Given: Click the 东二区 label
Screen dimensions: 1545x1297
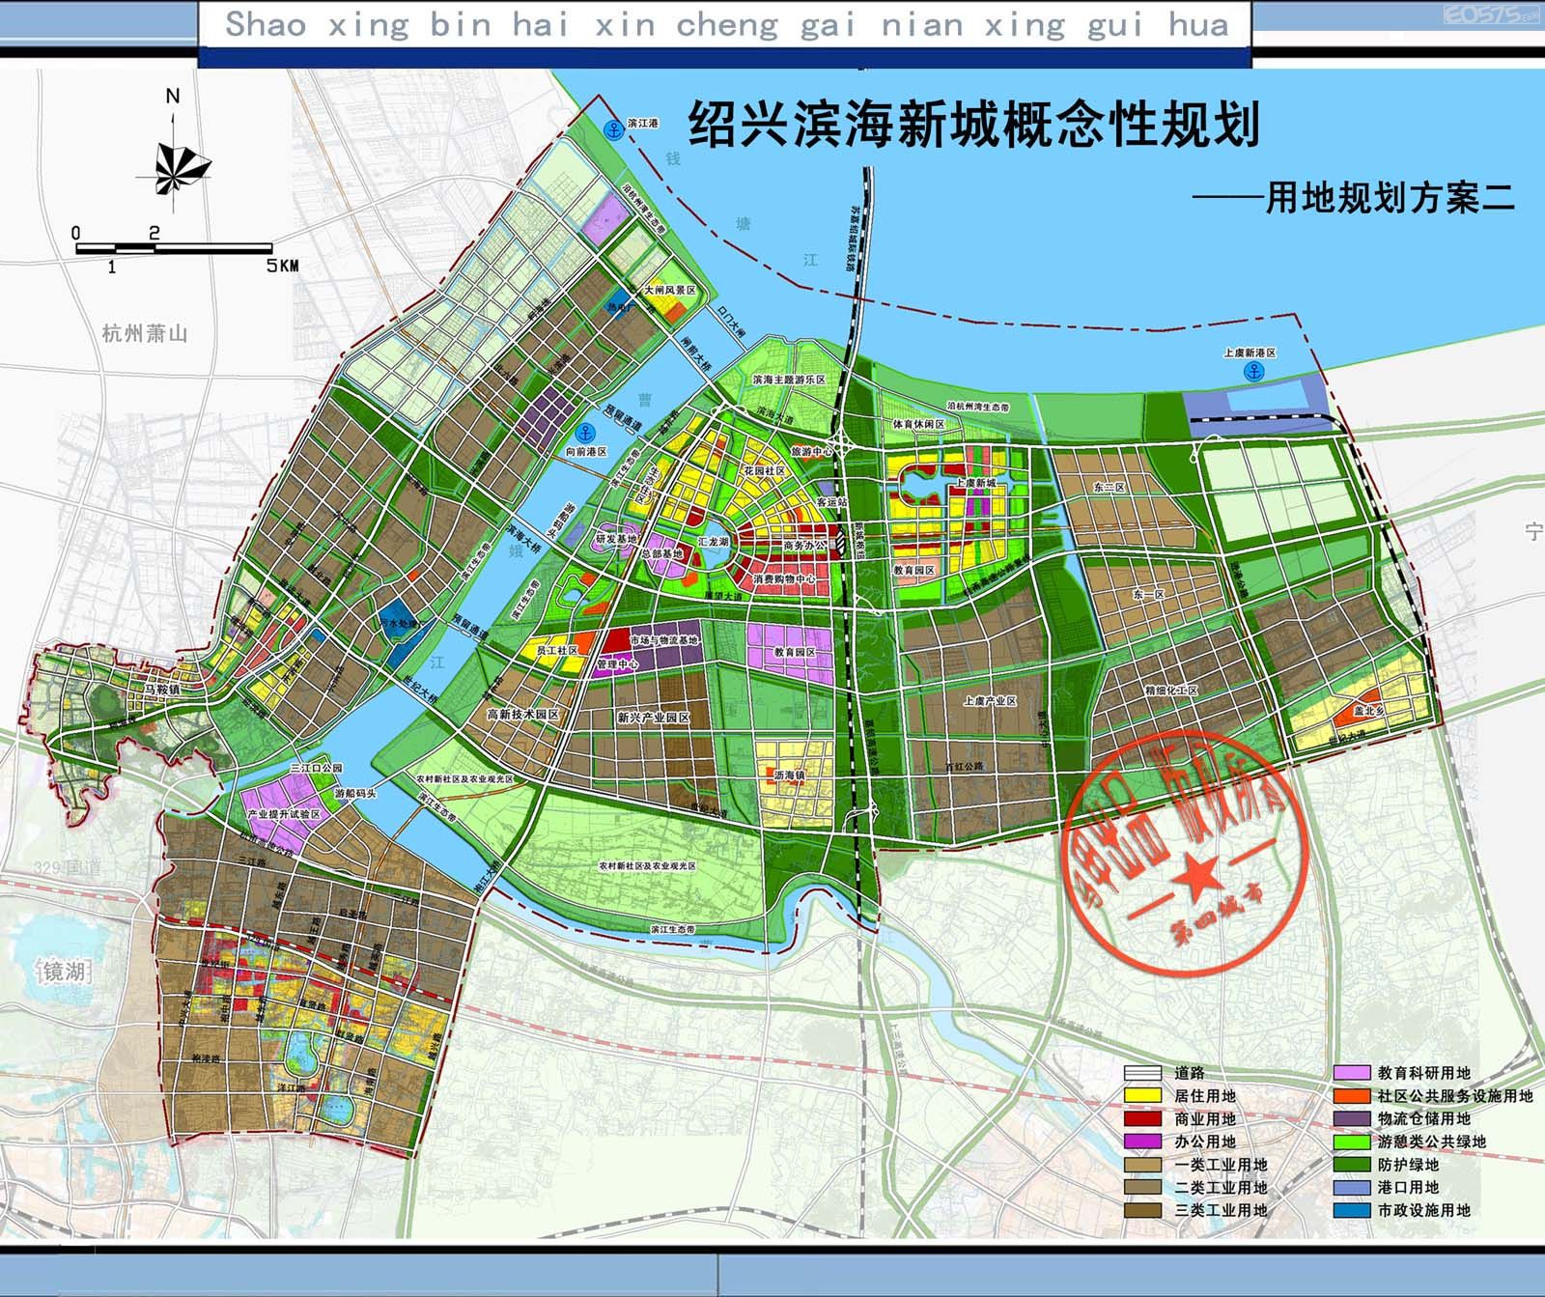Looking at the screenshot, I should click(1110, 489).
